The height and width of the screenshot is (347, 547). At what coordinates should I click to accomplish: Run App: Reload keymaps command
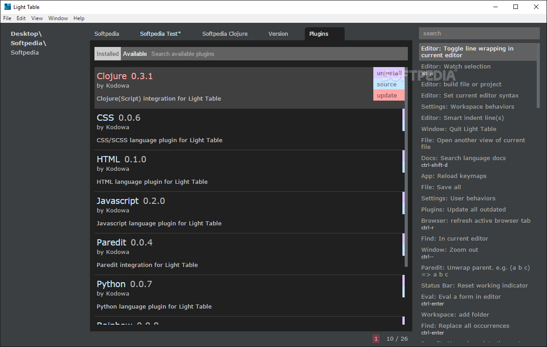point(478,176)
